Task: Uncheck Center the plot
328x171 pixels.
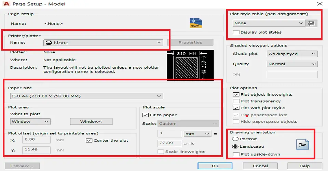Action: coord(89,141)
